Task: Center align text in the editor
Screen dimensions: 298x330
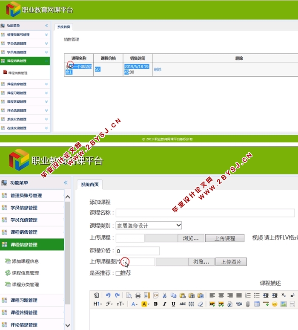Action: [x=221, y=295]
